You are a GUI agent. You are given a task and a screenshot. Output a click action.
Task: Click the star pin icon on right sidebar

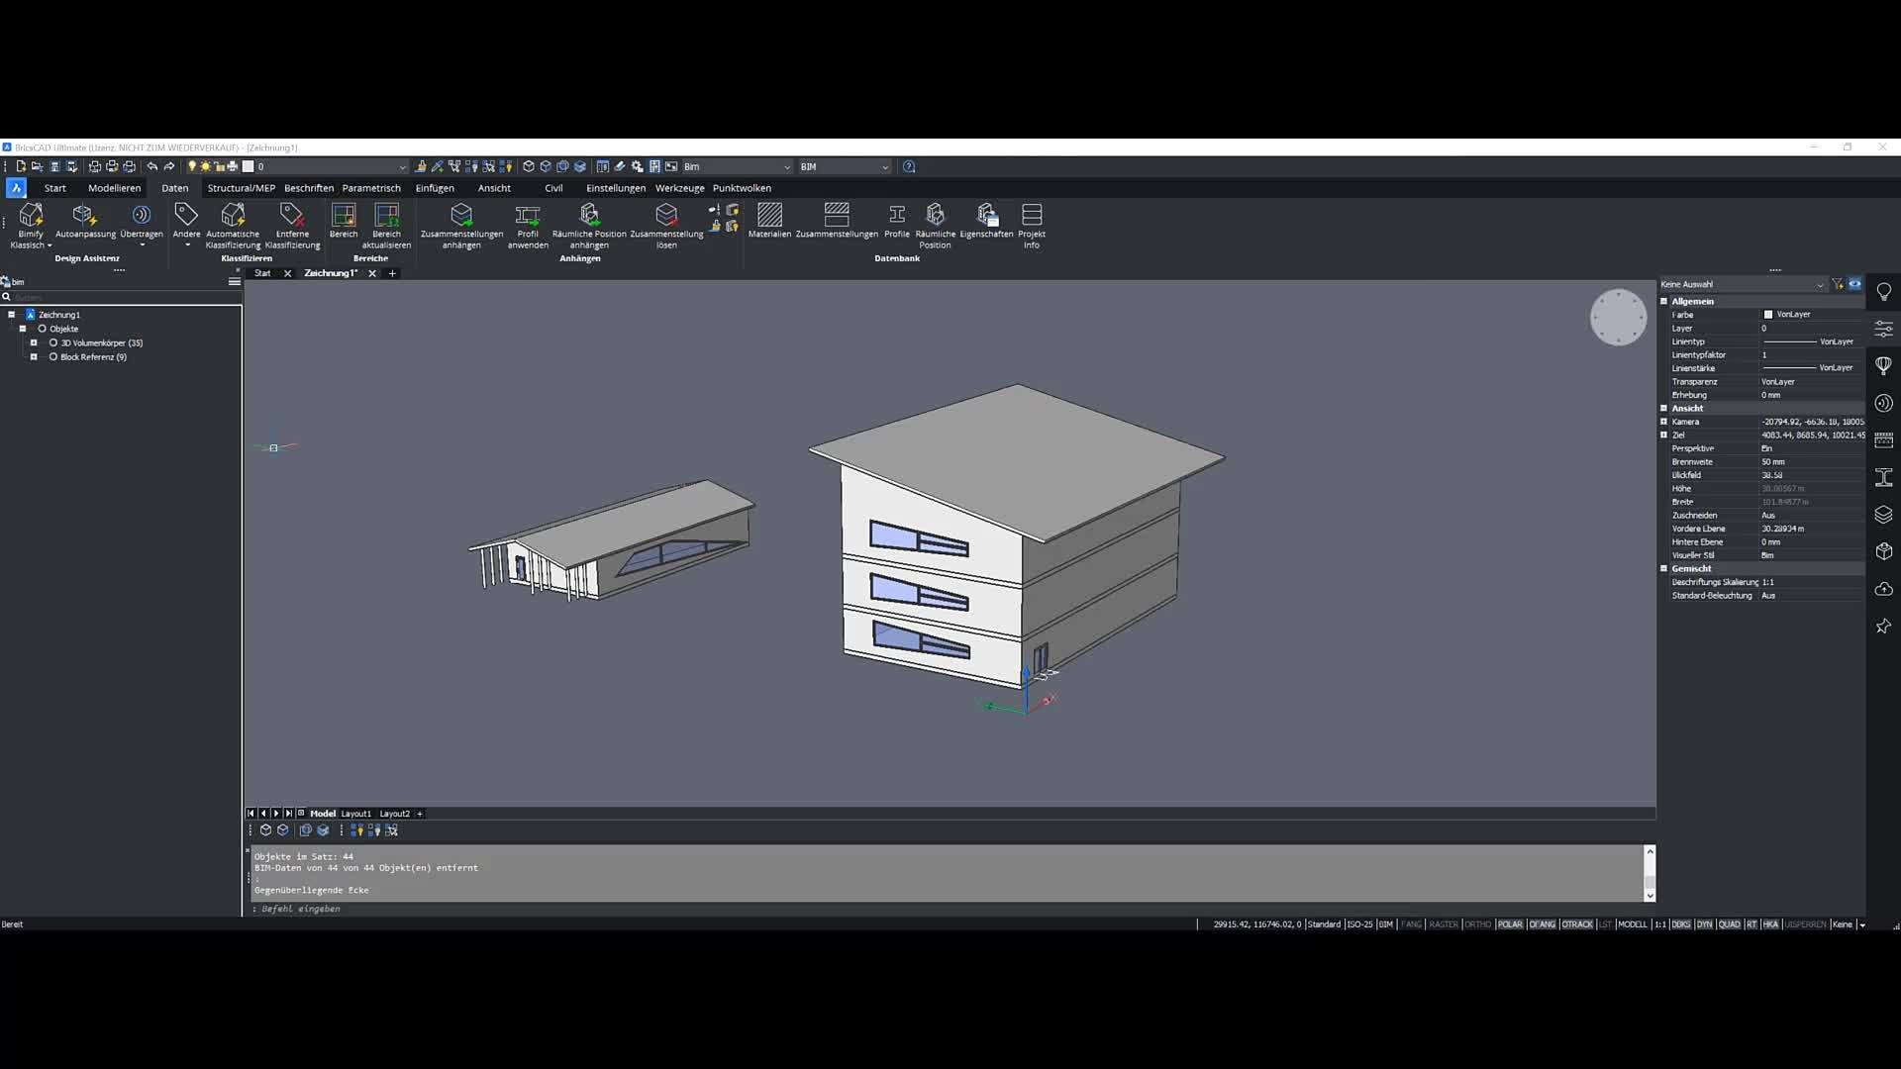coord(1883,627)
